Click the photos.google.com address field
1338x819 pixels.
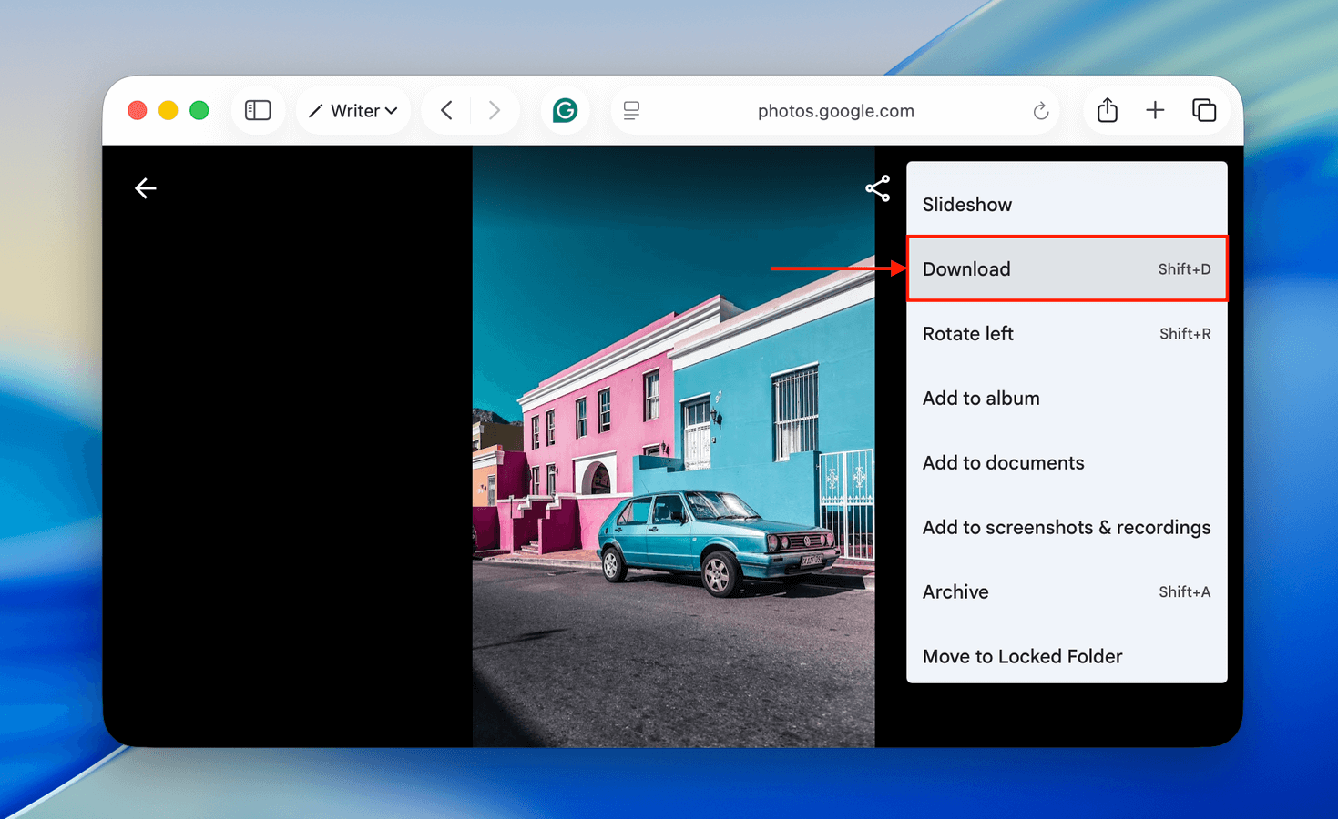(835, 111)
